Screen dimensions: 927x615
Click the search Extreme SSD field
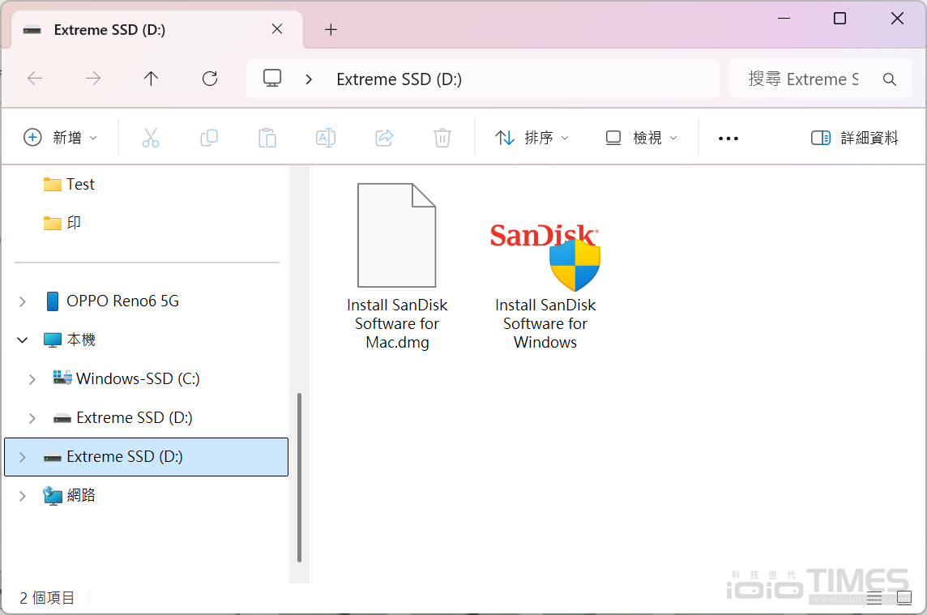pos(810,79)
